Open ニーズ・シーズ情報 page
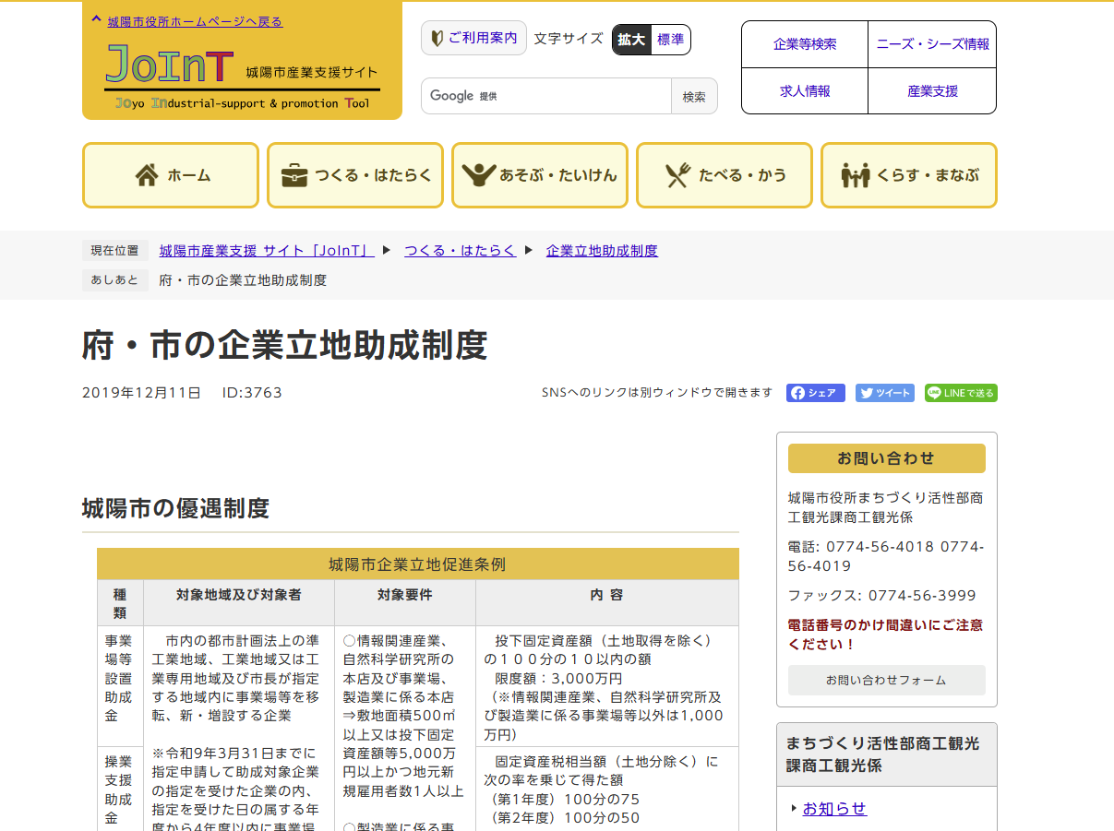The height and width of the screenshot is (831, 1114). [x=932, y=44]
